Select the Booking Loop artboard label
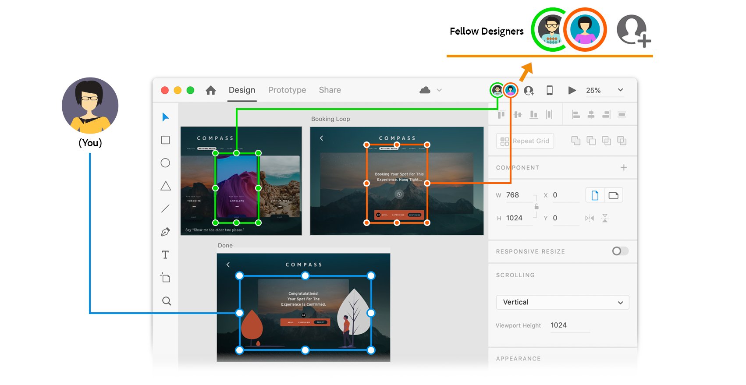 click(x=330, y=119)
